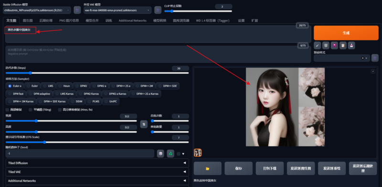Select the generated image thumbnail
Viewport: 382px width, 187px height.
[198, 153]
